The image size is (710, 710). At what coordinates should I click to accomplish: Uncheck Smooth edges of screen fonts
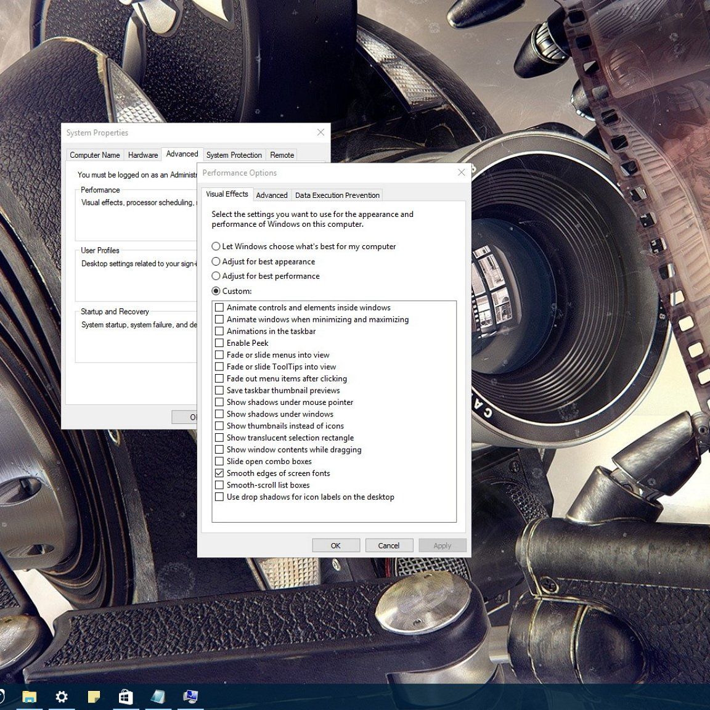pos(219,473)
